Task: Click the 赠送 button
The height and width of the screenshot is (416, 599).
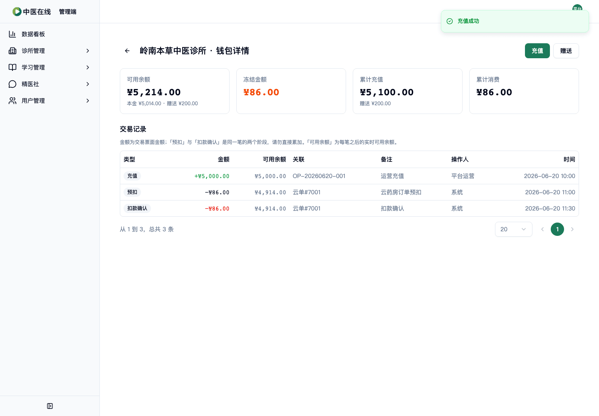Action: coord(566,51)
